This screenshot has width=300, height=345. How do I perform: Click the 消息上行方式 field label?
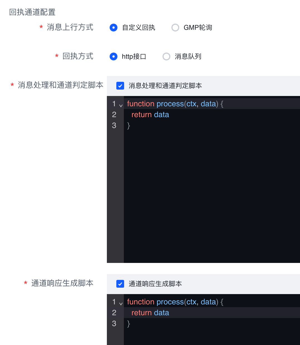click(x=70, y=27)
